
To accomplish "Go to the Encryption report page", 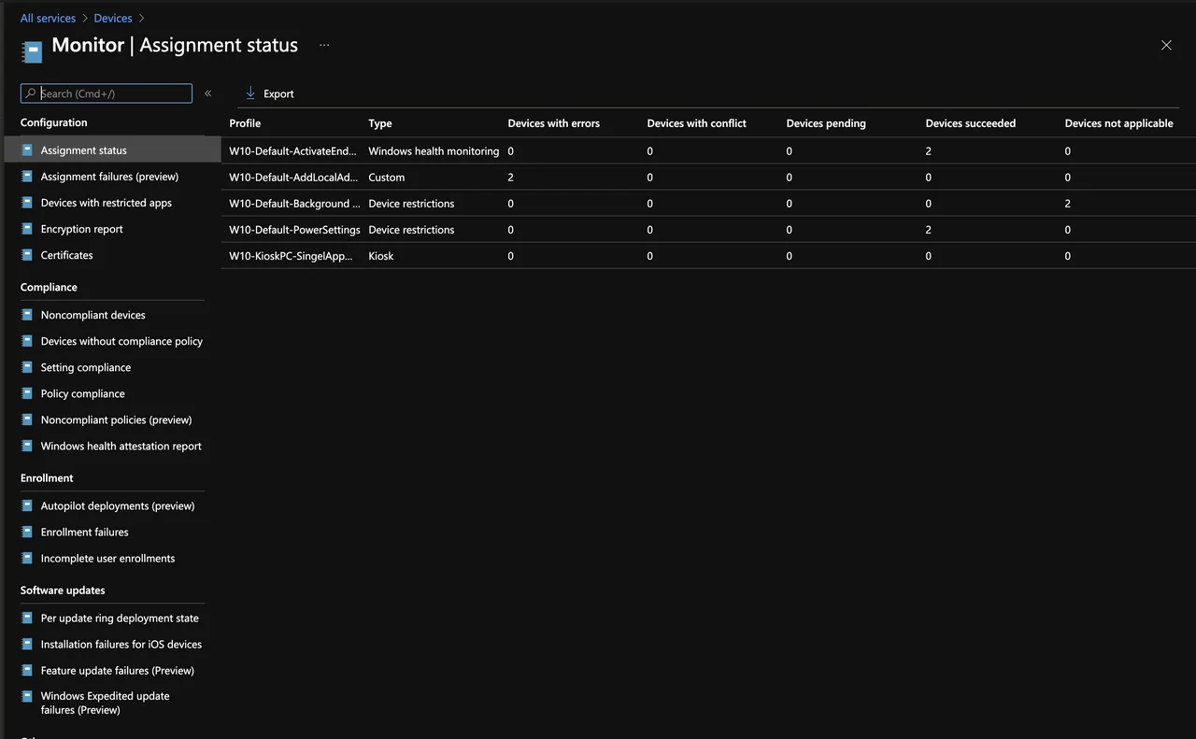I will [82, 228].
